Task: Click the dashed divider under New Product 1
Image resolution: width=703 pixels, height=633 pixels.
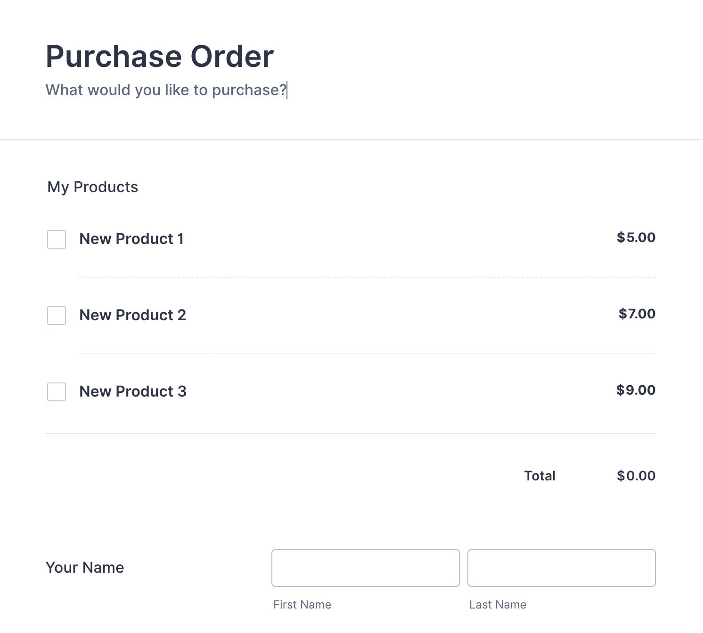Action: pos(368,277)
